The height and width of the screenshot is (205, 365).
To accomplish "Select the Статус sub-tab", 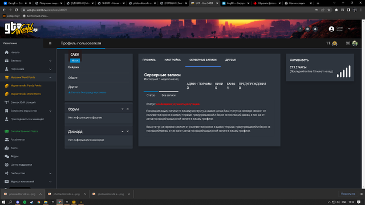I will click(x=151, y=95).
